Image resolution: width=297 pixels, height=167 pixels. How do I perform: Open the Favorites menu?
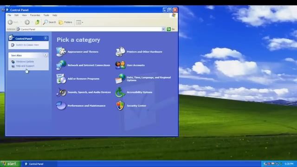(35, 15)
